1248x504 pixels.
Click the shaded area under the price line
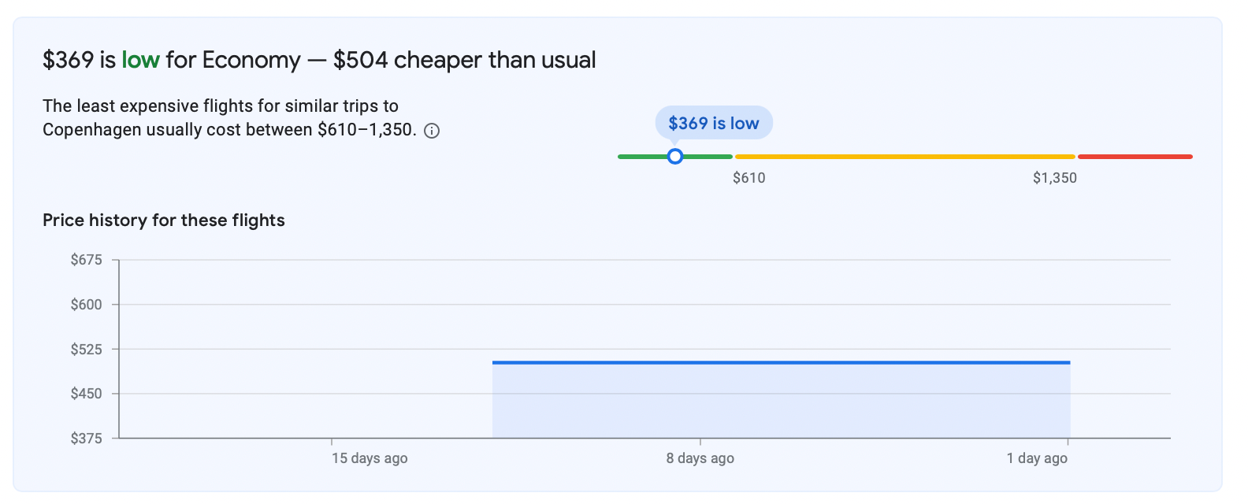[x=780, y=402]
